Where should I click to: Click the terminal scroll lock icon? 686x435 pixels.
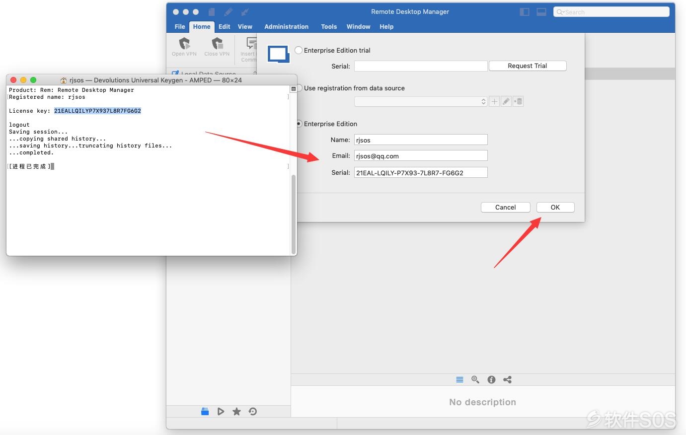click(x=294, y=89)
